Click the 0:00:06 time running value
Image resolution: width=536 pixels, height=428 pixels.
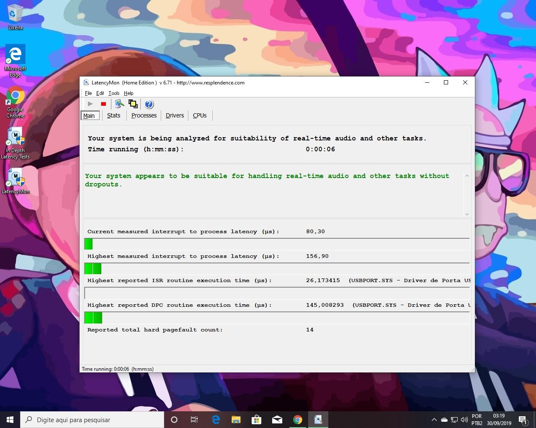(320, 149)
